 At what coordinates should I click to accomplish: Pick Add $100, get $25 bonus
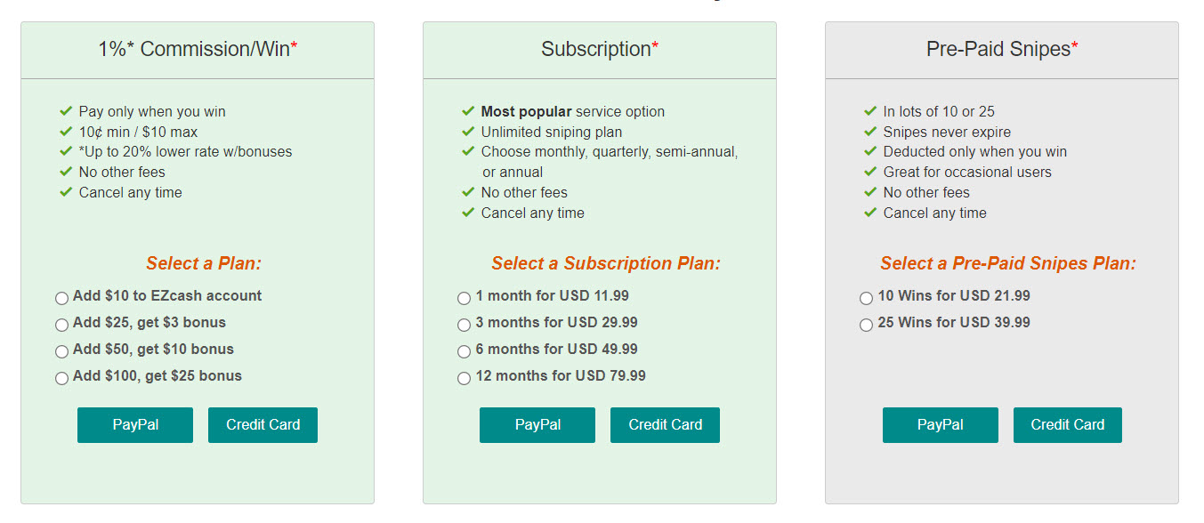61,378
